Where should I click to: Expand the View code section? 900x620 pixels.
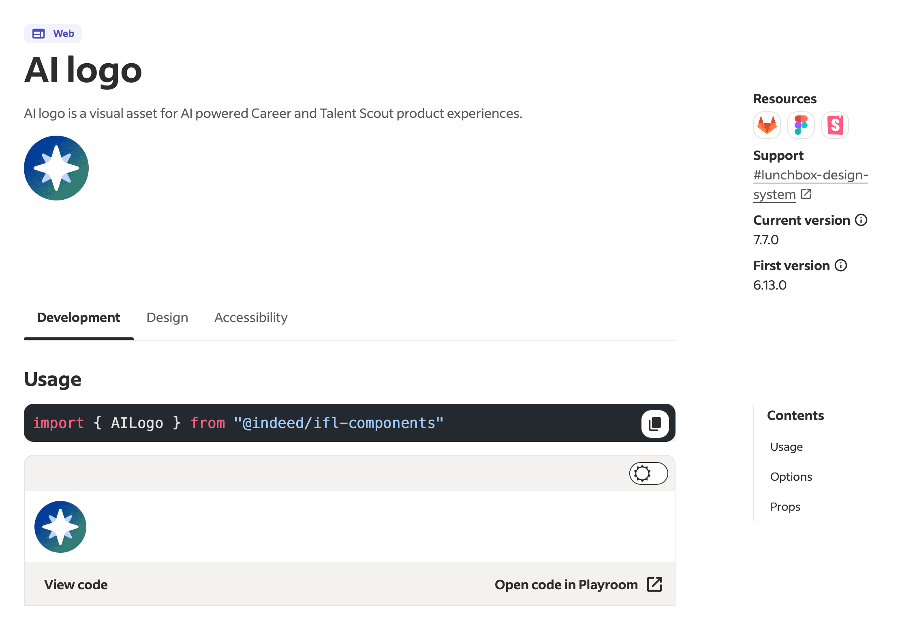pyautogui.click(x=76, y=584)
